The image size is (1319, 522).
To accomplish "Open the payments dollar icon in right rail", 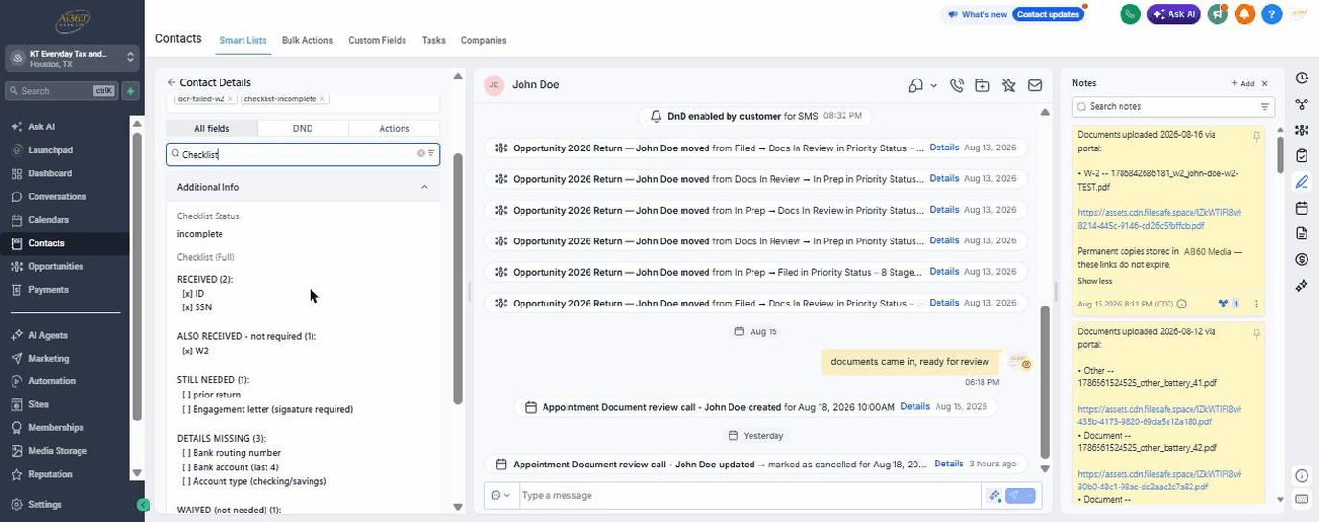I will click(x=1302, y=260).
